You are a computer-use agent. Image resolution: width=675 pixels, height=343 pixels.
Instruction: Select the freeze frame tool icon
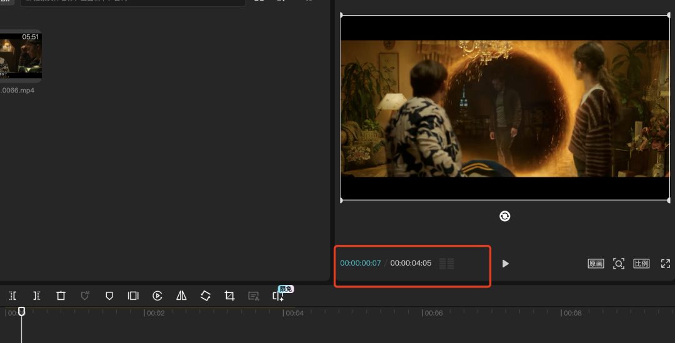point(133,296)
